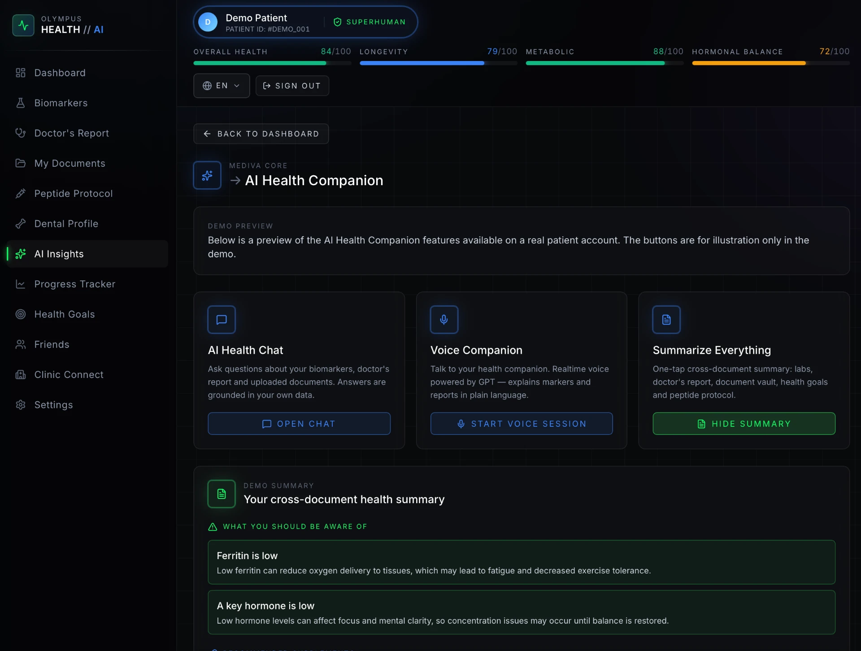
Task: Start a voice session
Action: (x=522, y=424)
